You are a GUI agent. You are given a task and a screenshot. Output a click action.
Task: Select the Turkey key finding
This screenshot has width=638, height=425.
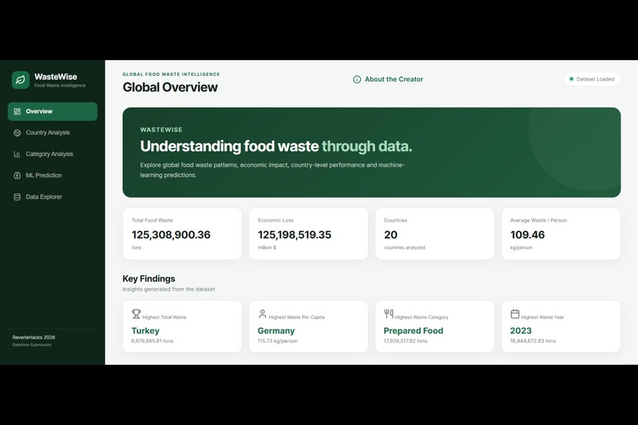[146, 331]
